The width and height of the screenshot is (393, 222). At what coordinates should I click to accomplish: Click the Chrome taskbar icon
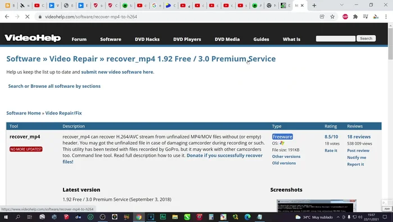139,217
